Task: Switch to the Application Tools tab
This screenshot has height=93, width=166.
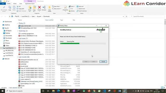Action: click(30, 4)
